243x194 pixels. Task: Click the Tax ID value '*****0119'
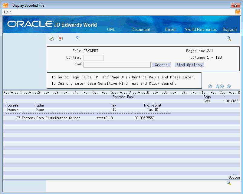pyautogui.click(x=104, y=118)
